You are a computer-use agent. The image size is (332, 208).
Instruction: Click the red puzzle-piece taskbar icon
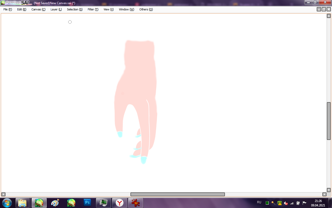[135, 203]
